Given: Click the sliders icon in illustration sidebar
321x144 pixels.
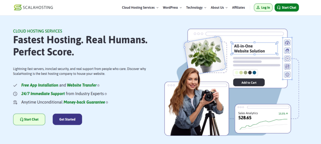Looking at the screenshot, I should click(287, 66).
